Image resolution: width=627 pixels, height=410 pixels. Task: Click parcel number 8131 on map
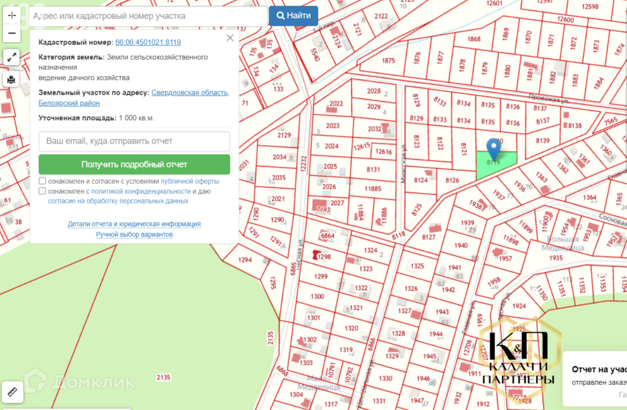coord(373,170)
